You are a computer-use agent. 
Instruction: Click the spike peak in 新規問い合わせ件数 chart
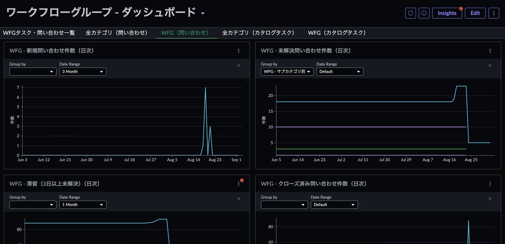205,88
